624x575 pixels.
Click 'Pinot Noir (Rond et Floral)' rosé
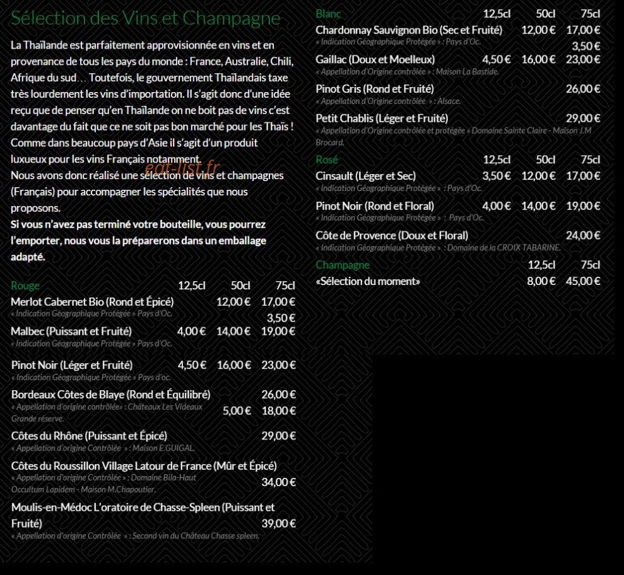tap(375, 206)
